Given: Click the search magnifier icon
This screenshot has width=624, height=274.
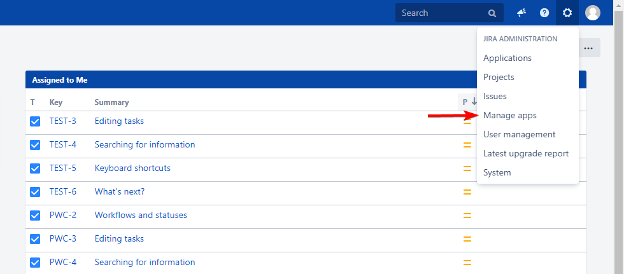Looking at the screenshot, I should tap(492, 13).
